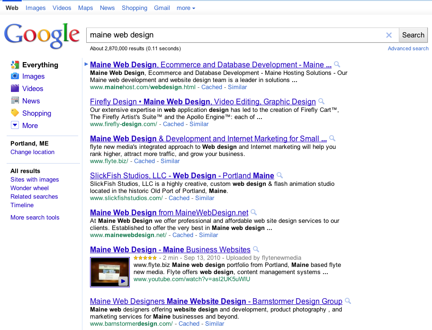Click the www.mainehost.com/webdesign.html URL text
Screen dimensions: 432x330
click(143, 87)
